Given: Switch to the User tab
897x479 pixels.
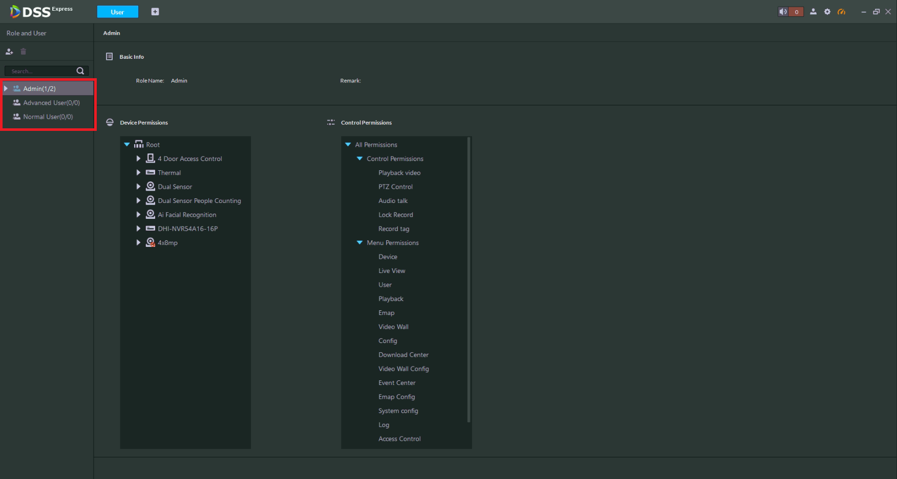Looking at the screenshot, I should tap(117, 12).
